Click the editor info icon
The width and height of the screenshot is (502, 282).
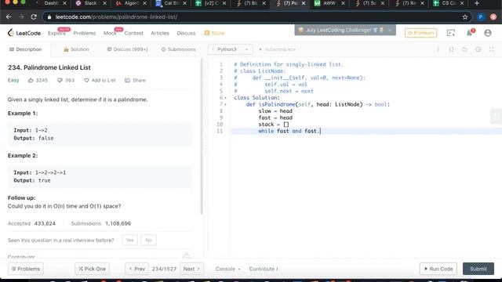coord(438,49)
